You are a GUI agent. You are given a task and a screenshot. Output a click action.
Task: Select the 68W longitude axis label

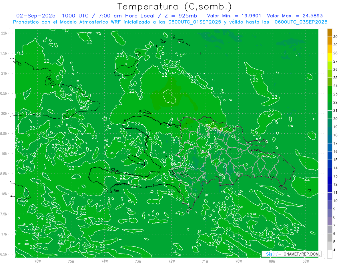(x=306, y=261)
